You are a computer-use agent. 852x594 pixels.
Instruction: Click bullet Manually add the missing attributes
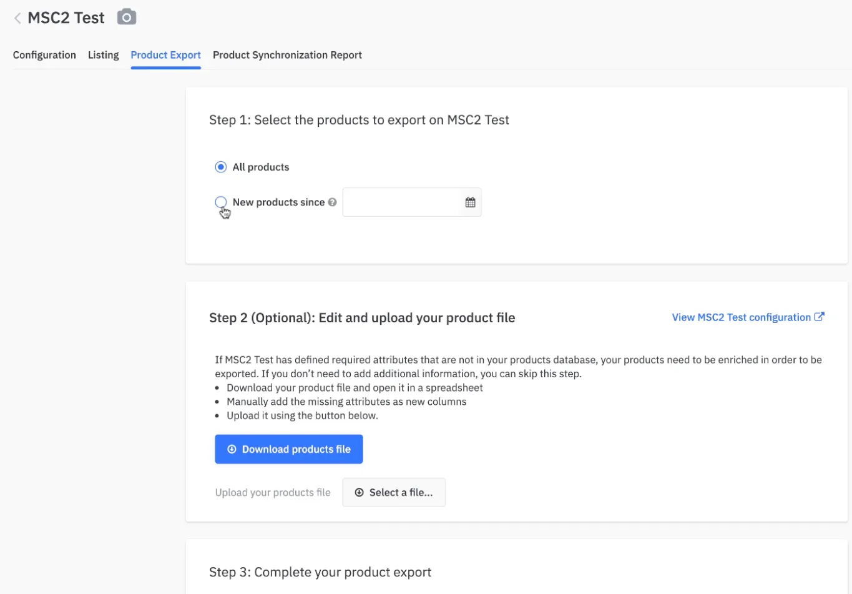(346, 402)
